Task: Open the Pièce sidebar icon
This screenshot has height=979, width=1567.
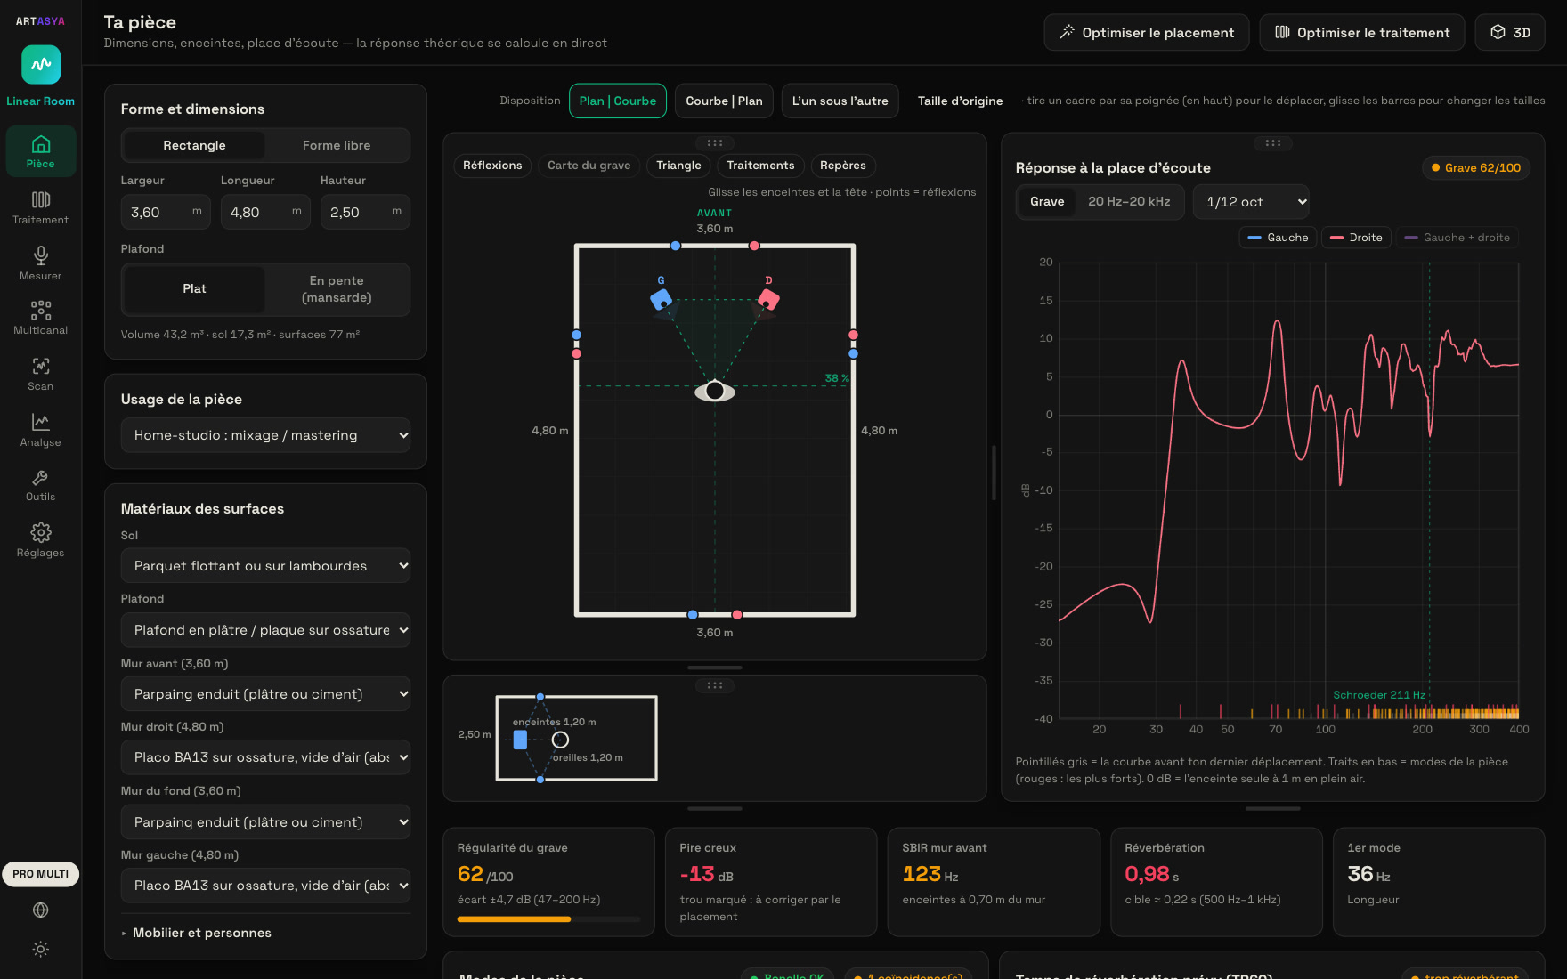Action: [40, 151]
